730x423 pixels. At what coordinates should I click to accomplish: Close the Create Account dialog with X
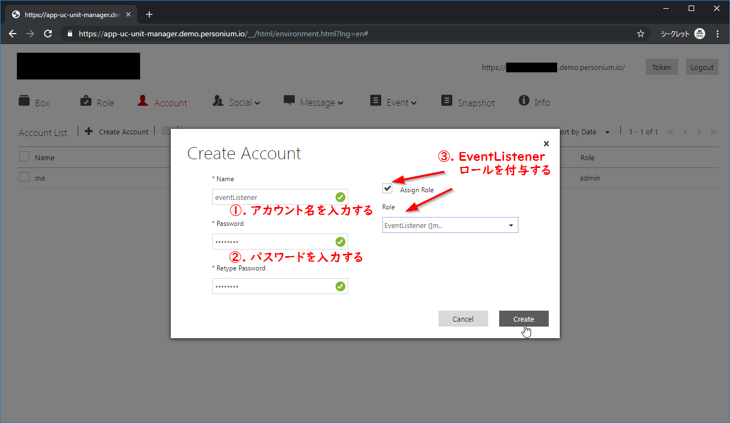coord(546,144)
